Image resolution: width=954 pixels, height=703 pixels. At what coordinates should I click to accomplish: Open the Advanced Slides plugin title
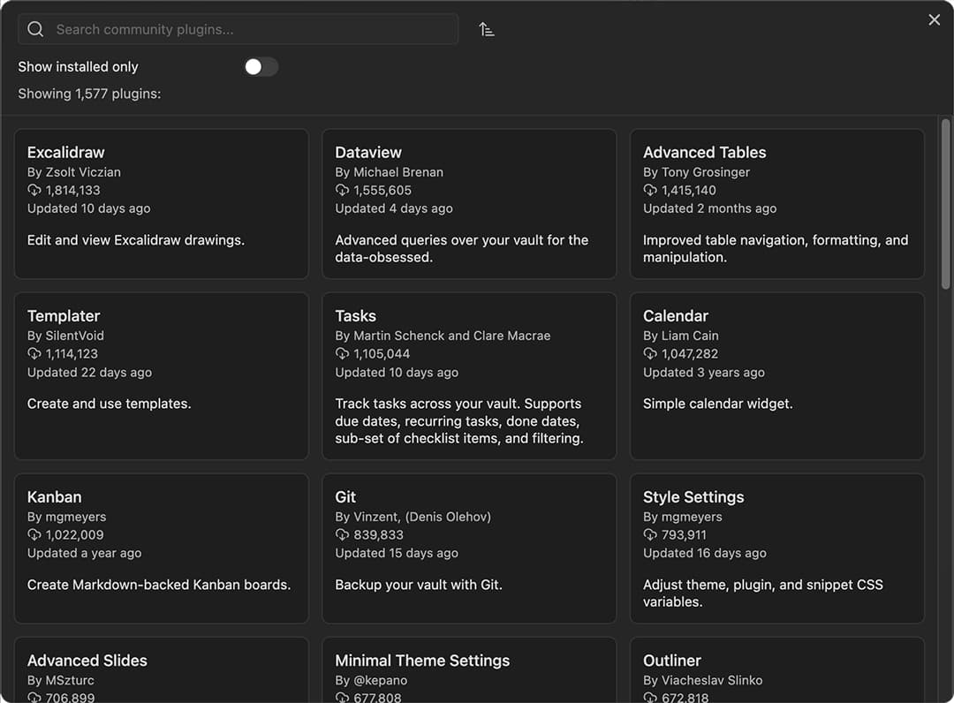87,661
